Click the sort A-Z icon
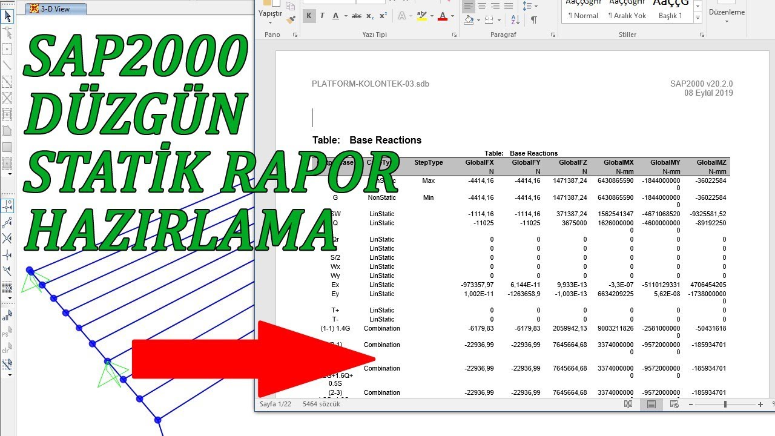This screenshot has width=775, height=436. pos(515,20)
